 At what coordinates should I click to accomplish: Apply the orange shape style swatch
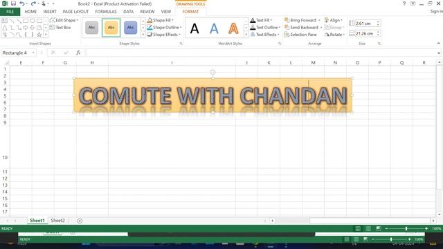[x=111, y=28]
